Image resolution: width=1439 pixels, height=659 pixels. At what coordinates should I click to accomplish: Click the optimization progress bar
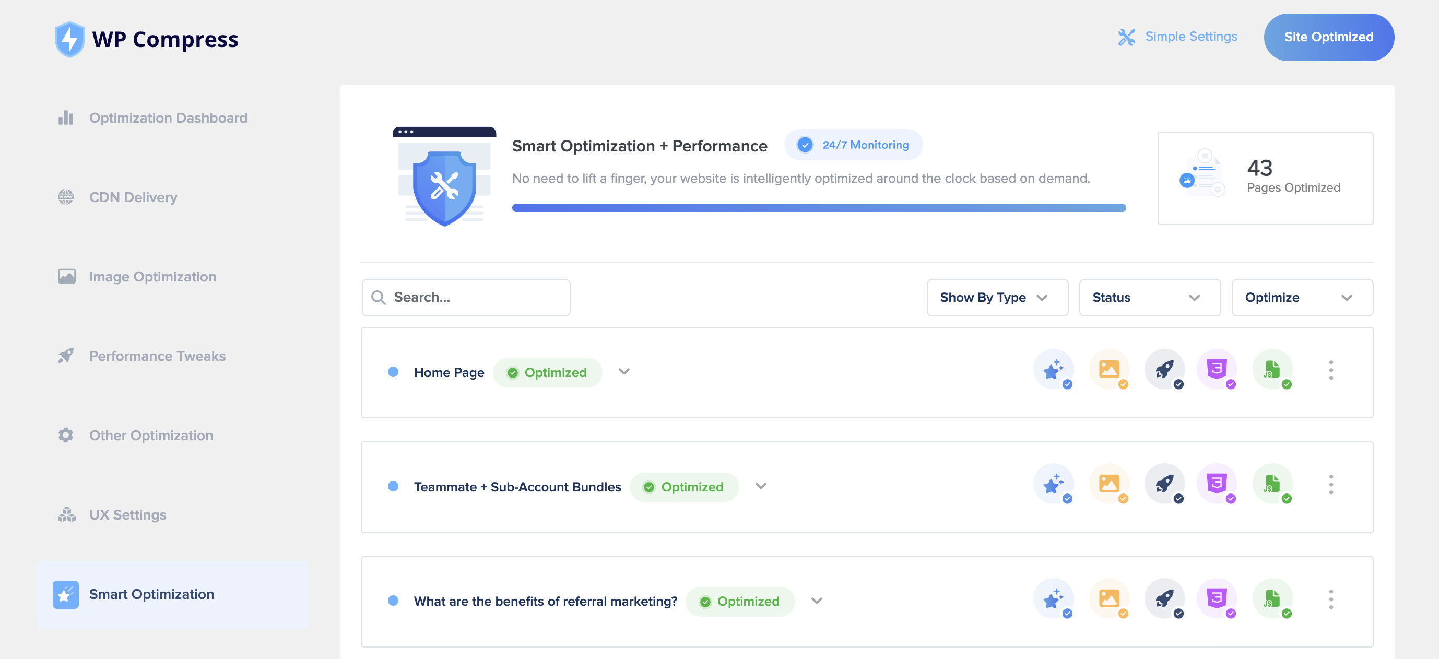click(819, 208)
